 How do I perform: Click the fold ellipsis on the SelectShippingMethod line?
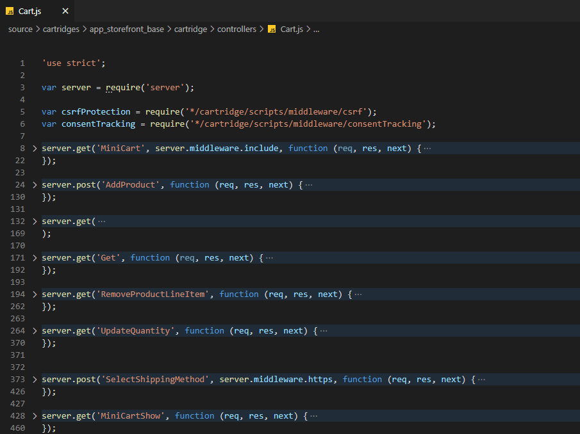point(481,380)
